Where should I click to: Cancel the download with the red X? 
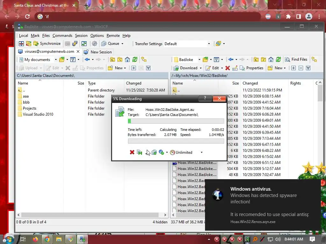[132, 152]
